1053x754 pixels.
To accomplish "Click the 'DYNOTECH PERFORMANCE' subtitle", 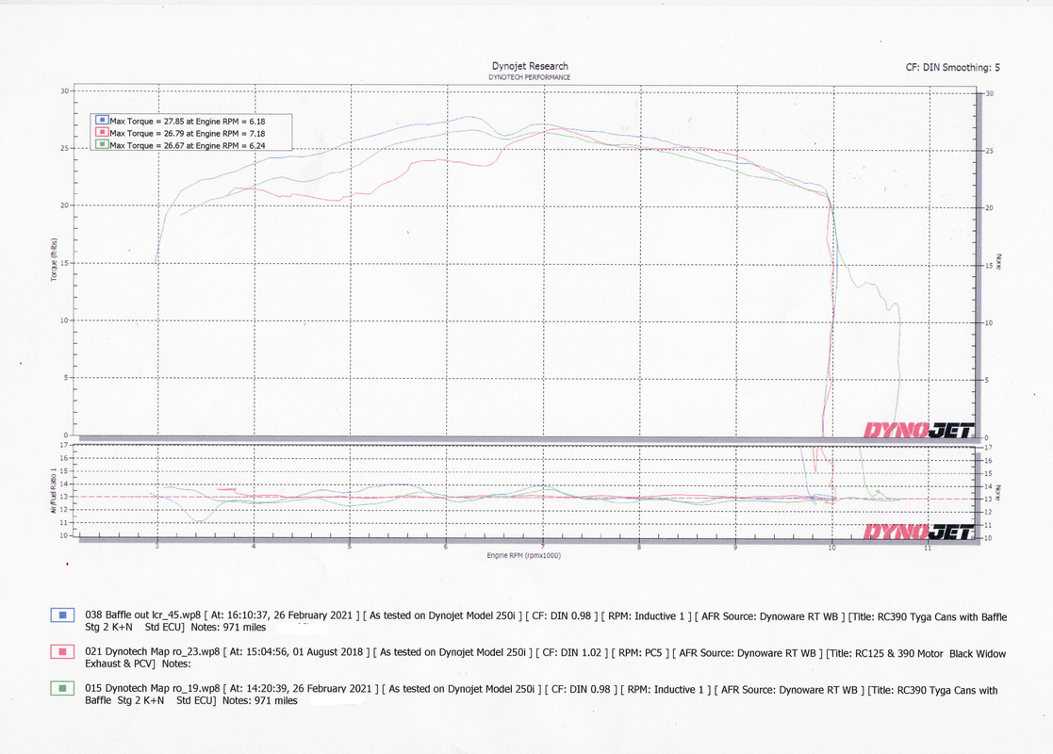I will [x=529, y=77].
